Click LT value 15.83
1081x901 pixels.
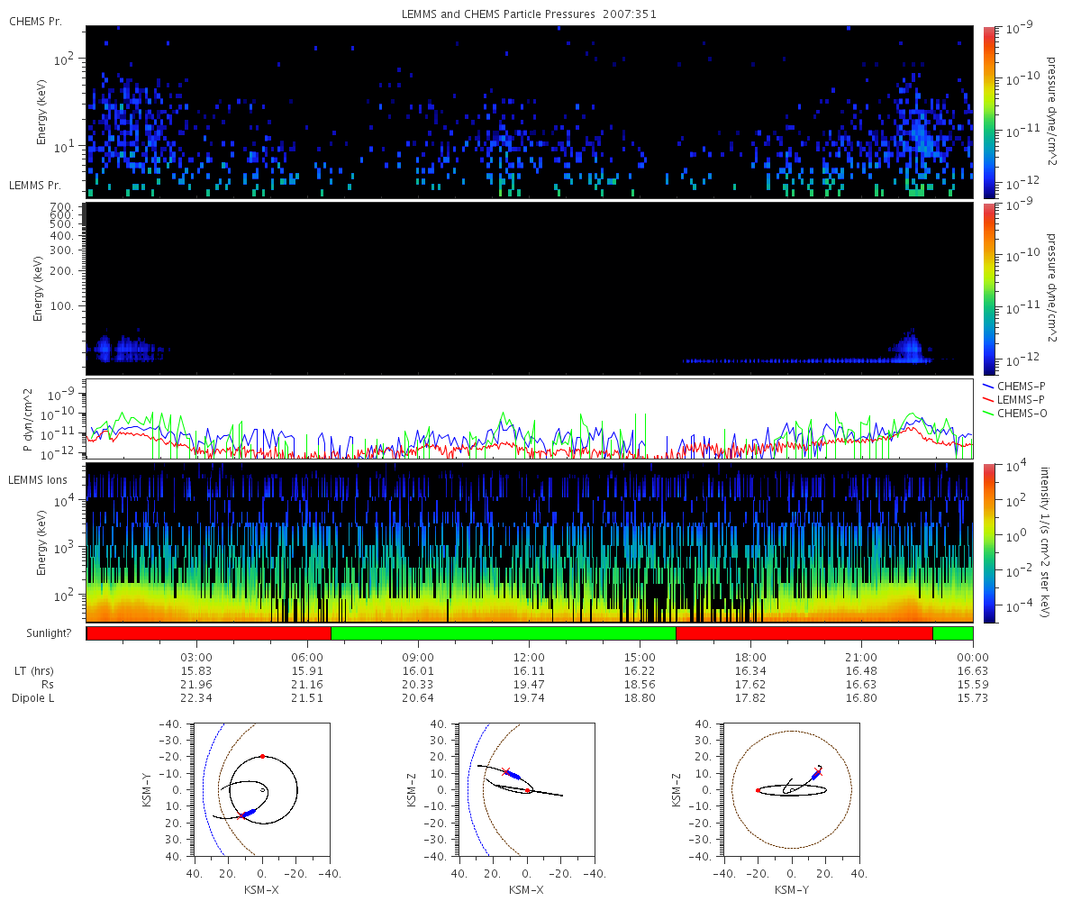(197, 671)
